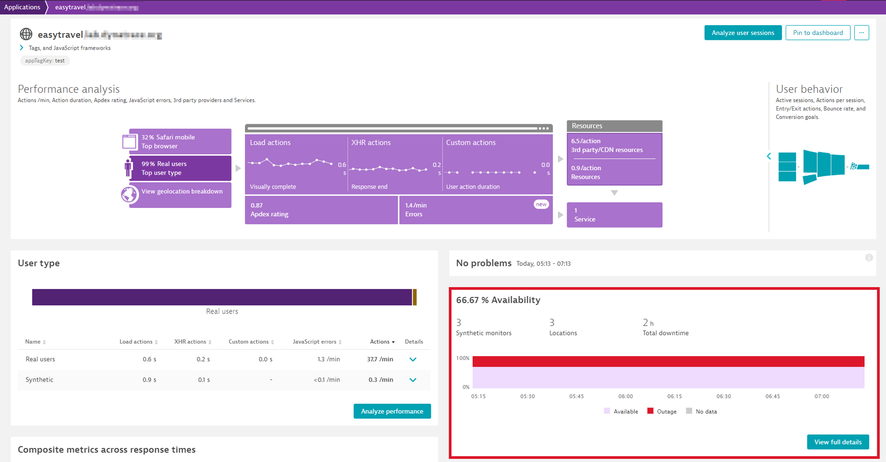The height and width of the screenshot is (462, 886).
Task: Click red outage band in availability chart
Action: click(x=668, y=361)
